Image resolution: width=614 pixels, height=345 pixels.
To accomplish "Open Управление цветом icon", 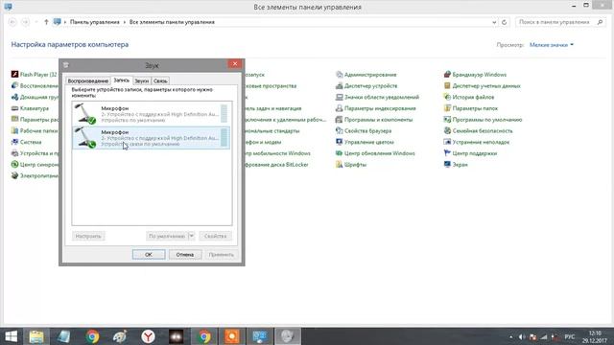I will click(339, 142).
